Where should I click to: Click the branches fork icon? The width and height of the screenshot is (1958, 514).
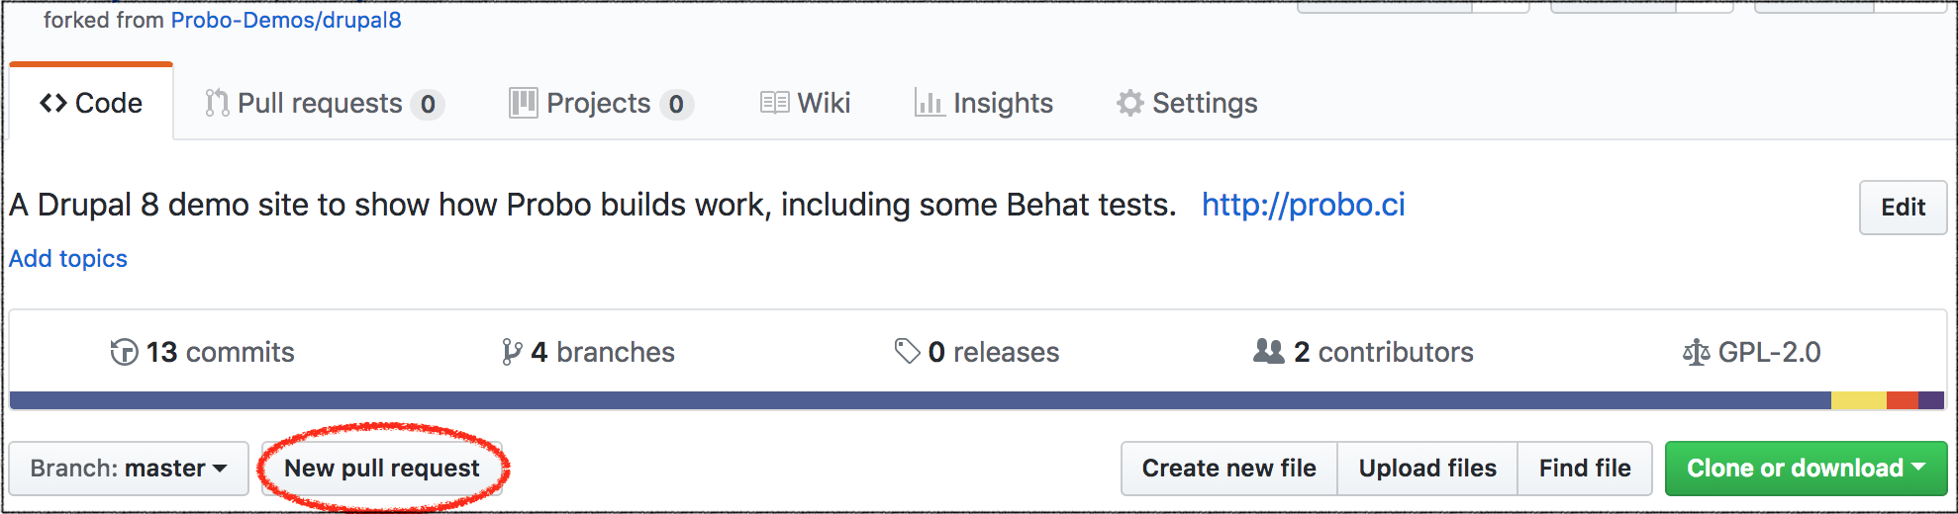pyautogui.click(x=511, y=352)
